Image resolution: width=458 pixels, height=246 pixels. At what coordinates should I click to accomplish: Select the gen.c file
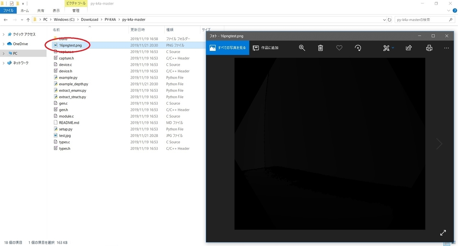click(x=63, y=104)
